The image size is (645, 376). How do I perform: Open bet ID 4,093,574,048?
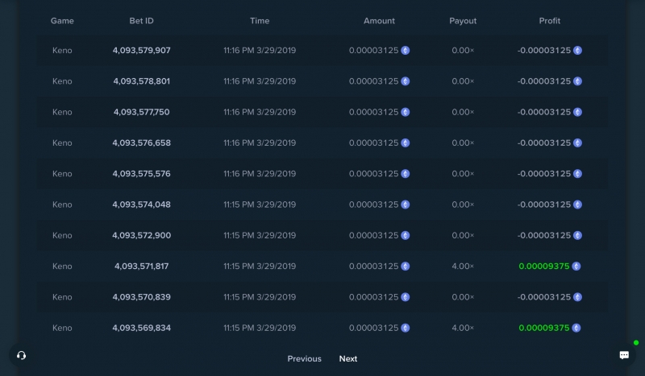tap(142, 205)
